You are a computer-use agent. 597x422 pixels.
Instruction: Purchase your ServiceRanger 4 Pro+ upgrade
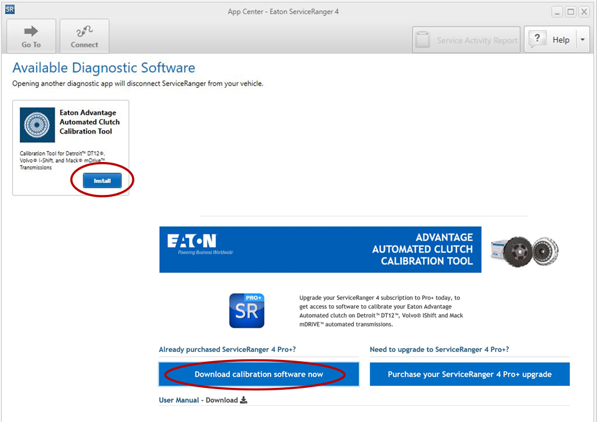point(470,374)
